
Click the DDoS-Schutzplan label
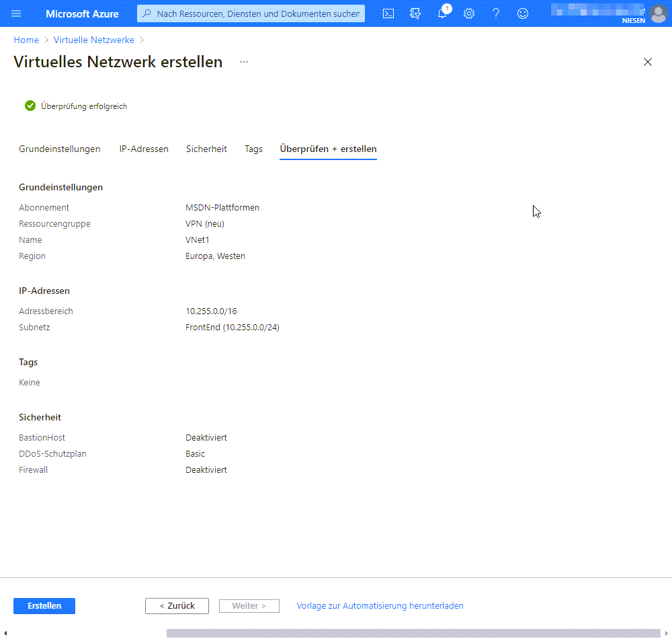pos(52,454)
